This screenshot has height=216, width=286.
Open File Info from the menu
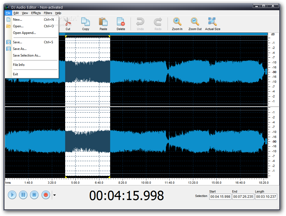(x=32, y=65)
